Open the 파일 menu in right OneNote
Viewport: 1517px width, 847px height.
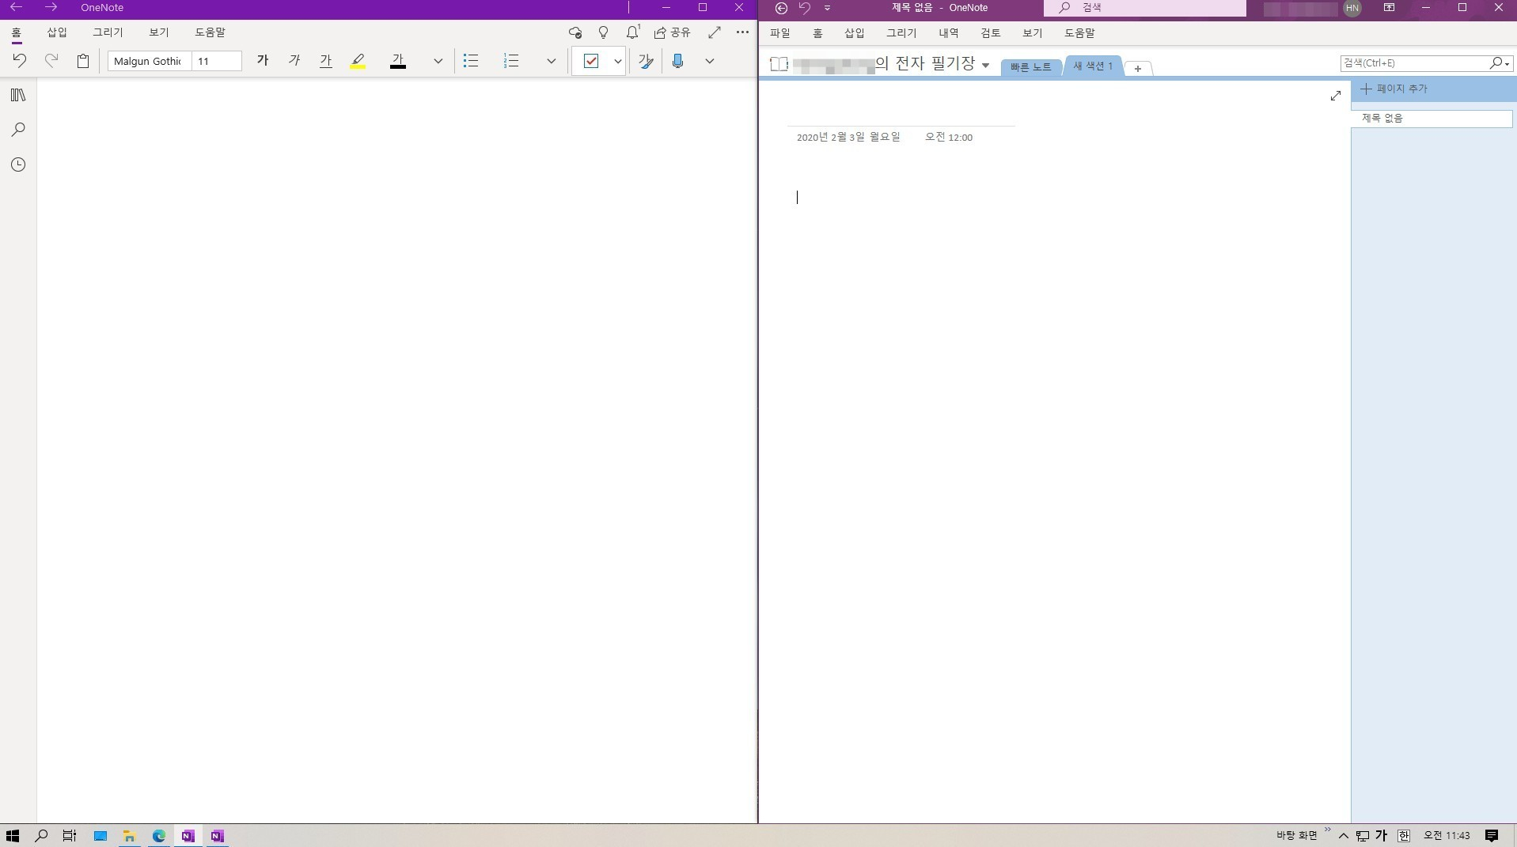click(x=780, y=33)
